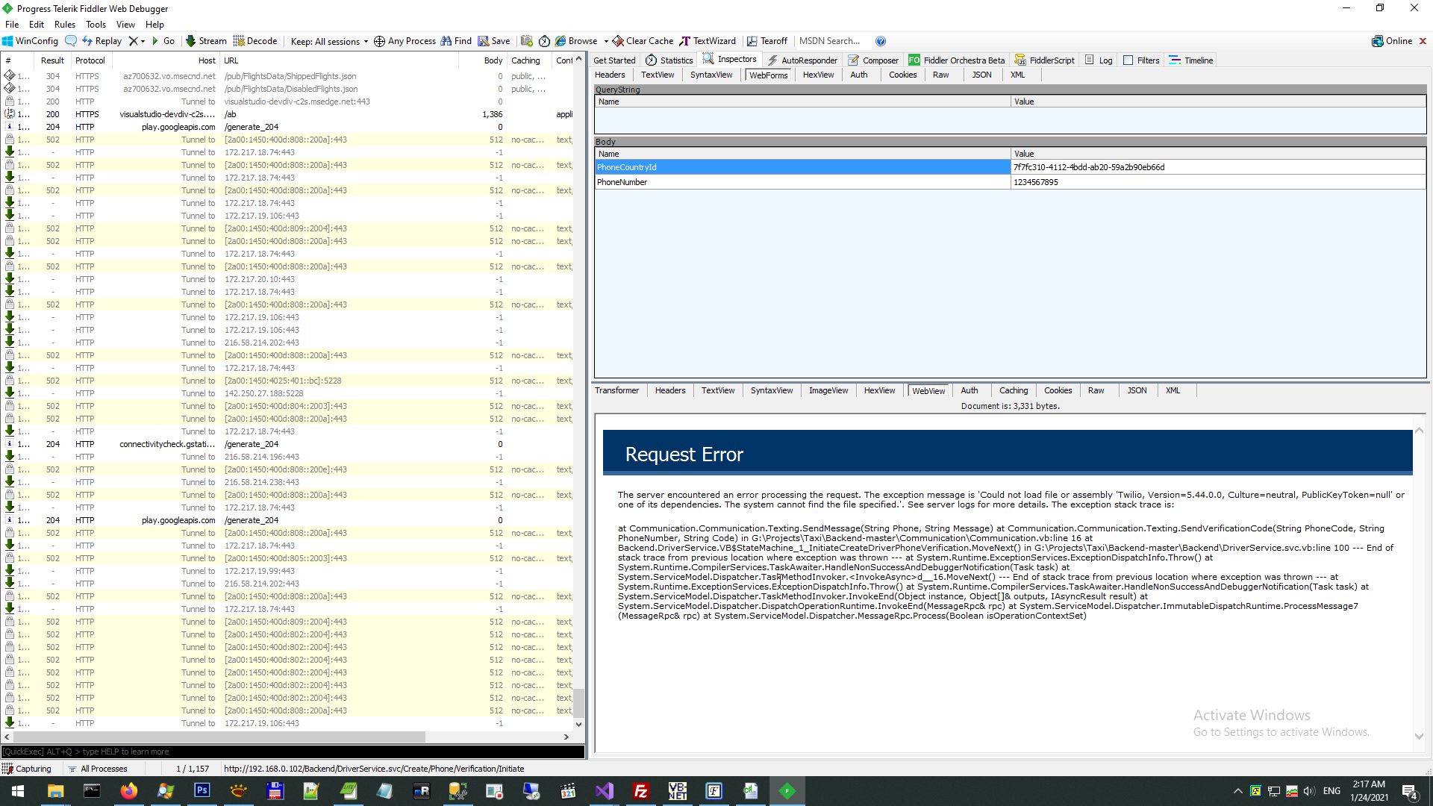Click the MSDN Search input field
Image resolution: width=1433 pixels, height=806 pixels.
coord(831,41)
